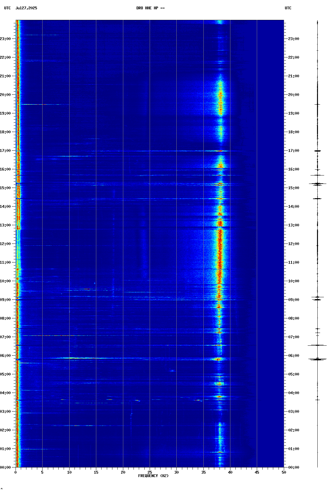Click '18:00' on the right time axis
This screenshot has width=331, height=492.
point(294,132)
